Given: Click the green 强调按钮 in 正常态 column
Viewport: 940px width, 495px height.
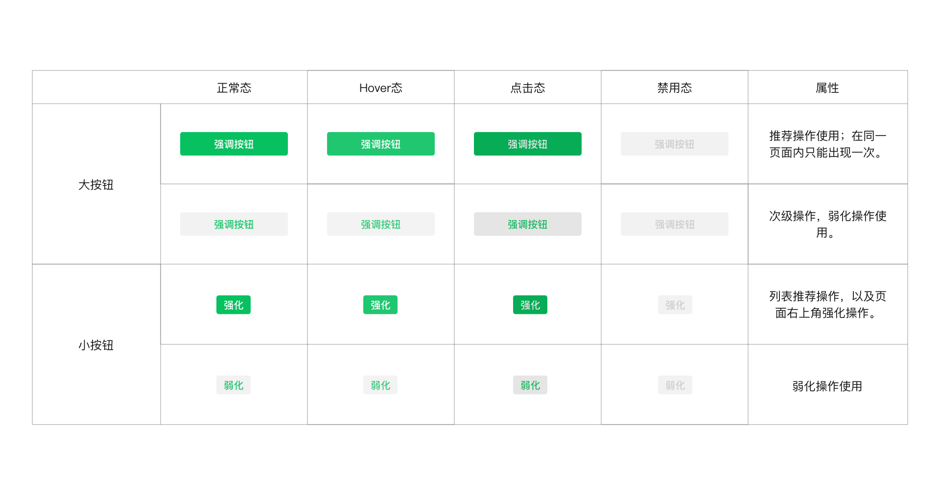Looking at the screenshot, I should 234,144.
